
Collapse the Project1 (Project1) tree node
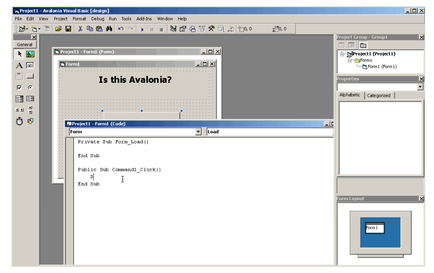342,54
